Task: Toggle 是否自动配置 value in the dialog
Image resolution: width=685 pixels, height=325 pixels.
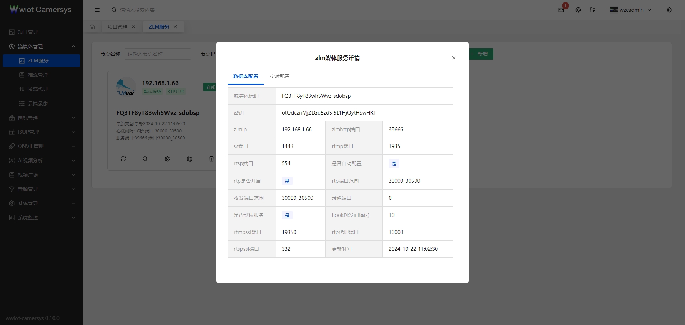Action: pos(394,163)
